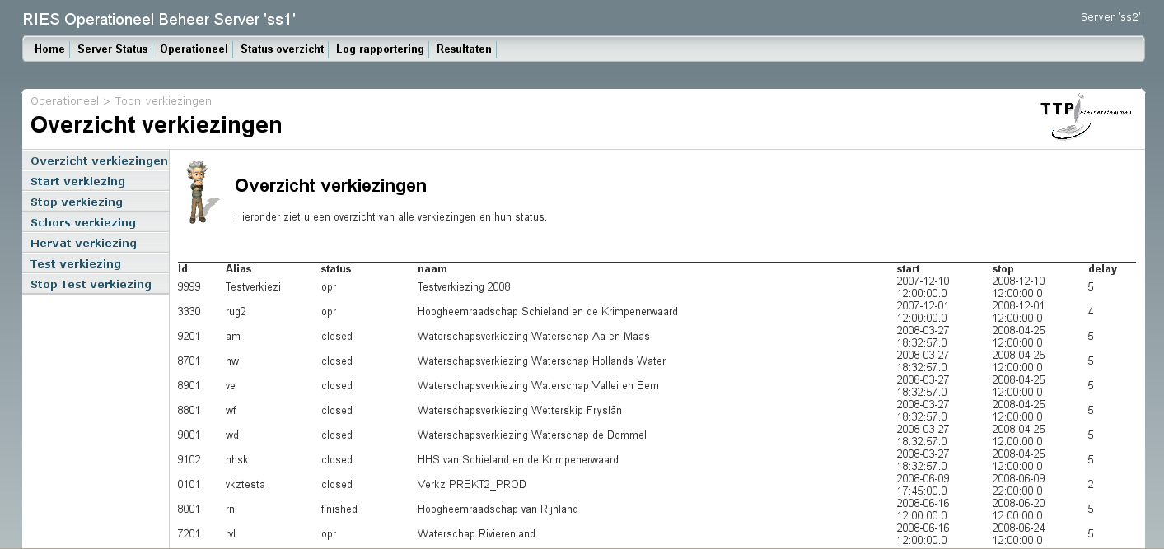Click the Einstein professor figure icon
The height and width of the screenshot is (549, 1164).
pyautogui.click(x=197, y=192)
